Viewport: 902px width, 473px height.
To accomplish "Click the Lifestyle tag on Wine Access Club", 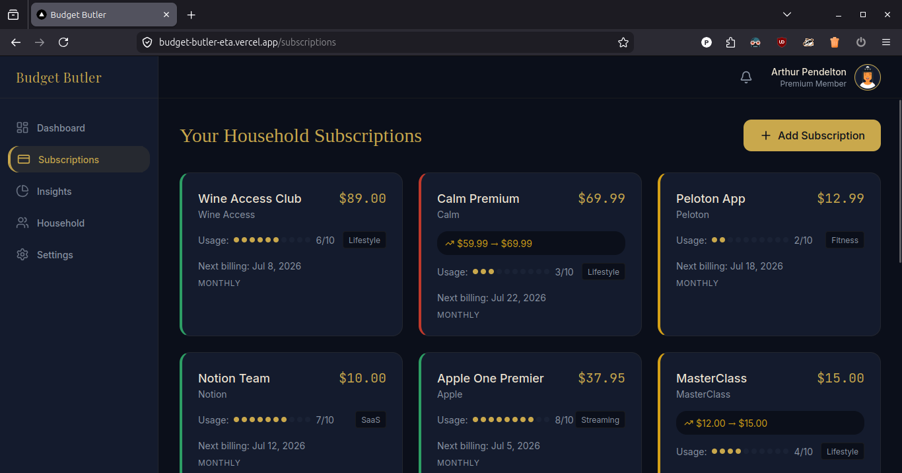I will click(x=364, y=240).
